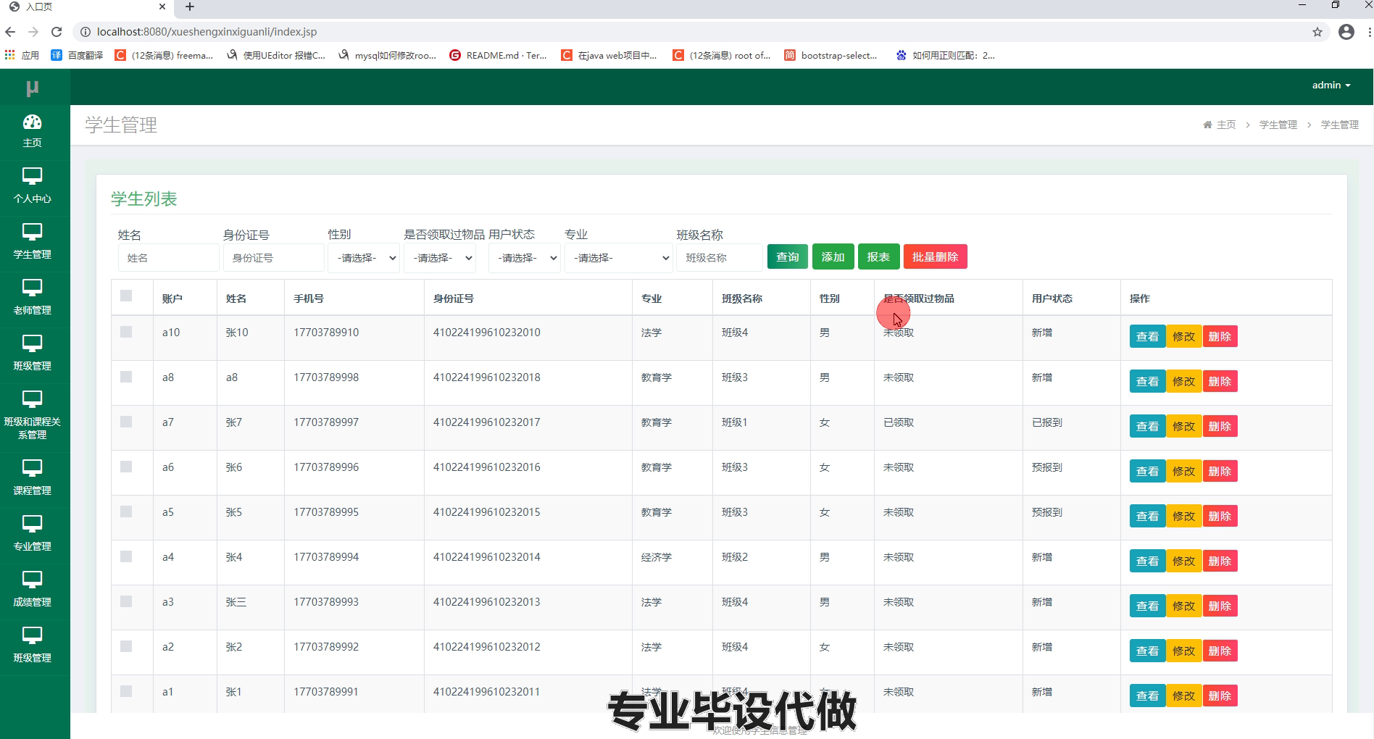This screenshot has width=1374, height=739.
Task: Check the row checkbox for a8
Action: coord(126,377)
